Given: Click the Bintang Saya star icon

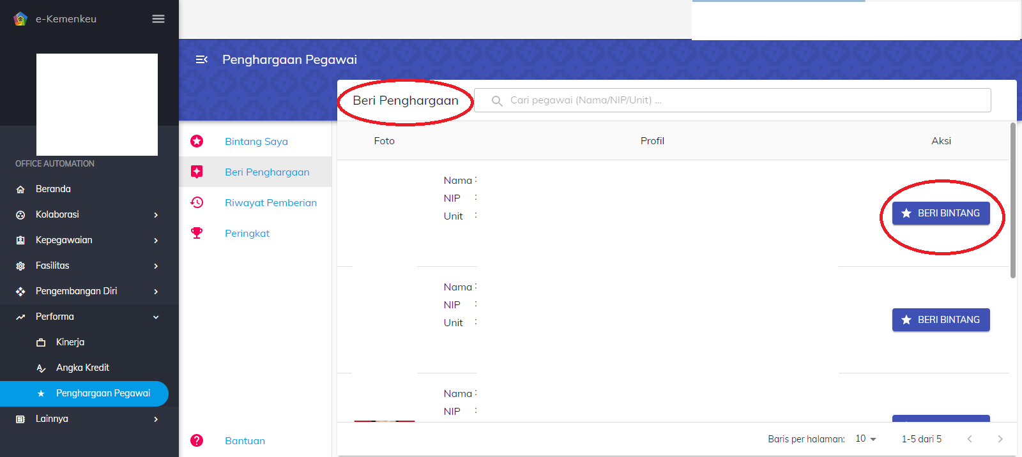Looking at the screenshot, I should pos(197,141).
